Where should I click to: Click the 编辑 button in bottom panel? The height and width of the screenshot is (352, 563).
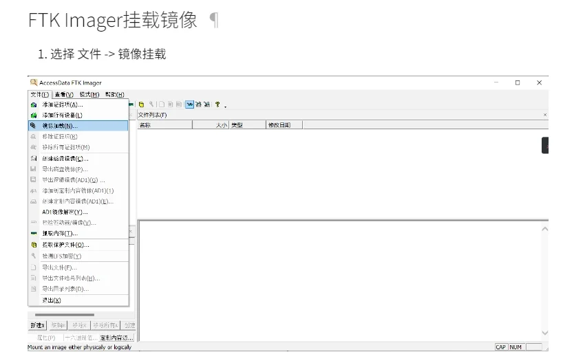pyautogui.click(x=59, y=325)
